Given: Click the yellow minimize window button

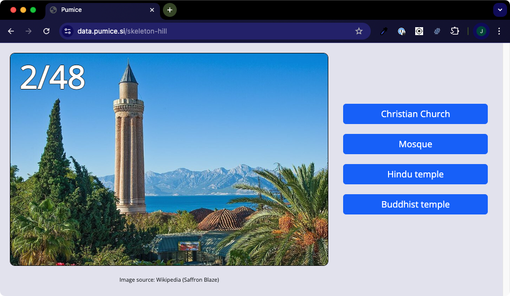Looking at the screenshot, I should point(23,10).
